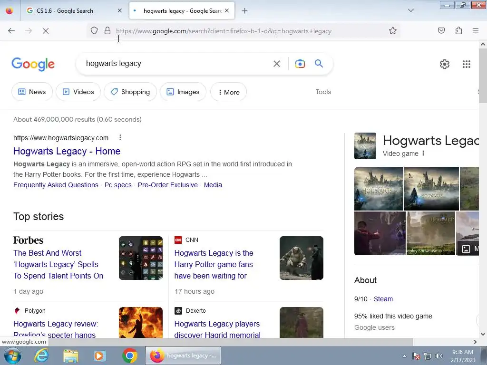Screen dimensions: 487x365
Task: Launch Internet Explorer from taskbar
Action: pos(41,355)
